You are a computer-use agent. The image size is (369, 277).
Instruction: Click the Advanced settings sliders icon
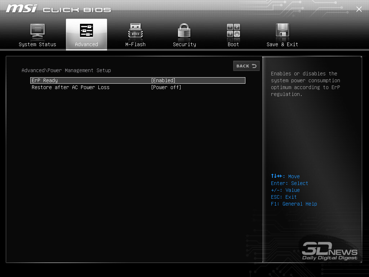[86, 31]
